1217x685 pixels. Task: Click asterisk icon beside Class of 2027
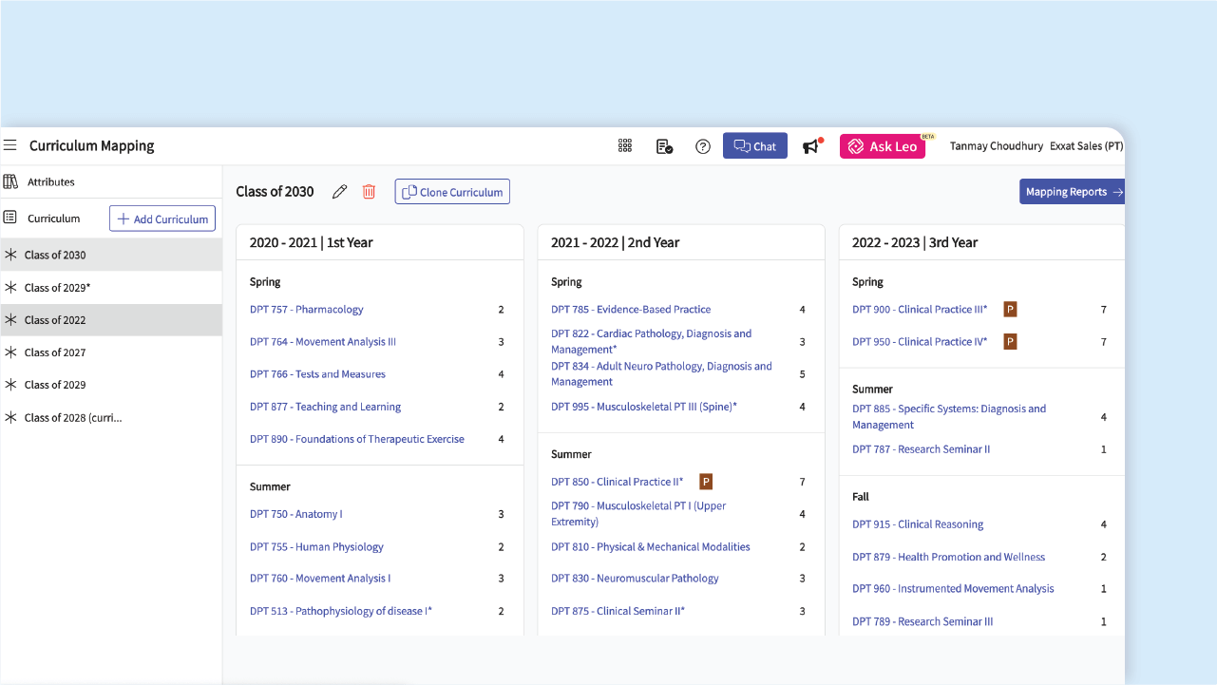click(x=11, y=352)
